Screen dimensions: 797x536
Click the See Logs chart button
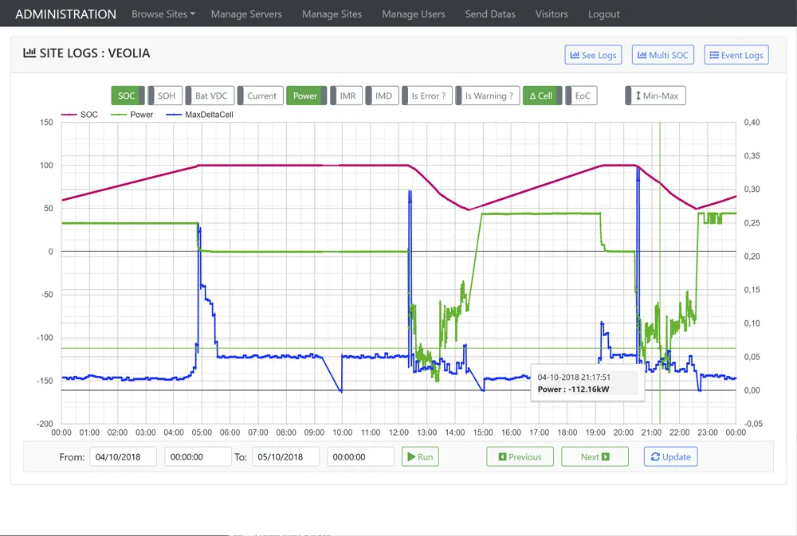tap(594, 55)
